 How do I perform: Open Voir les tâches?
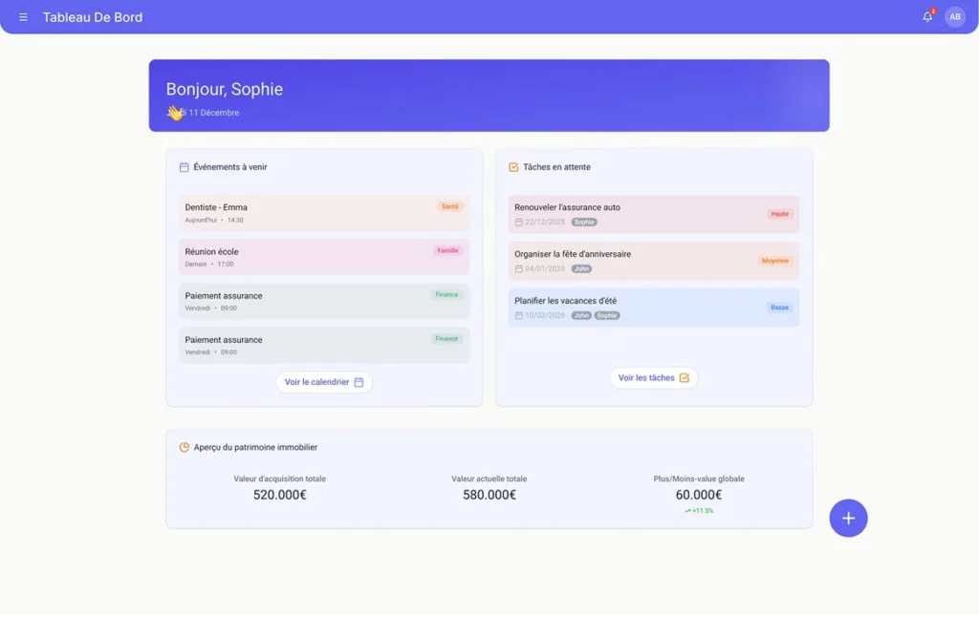point(654,378)
